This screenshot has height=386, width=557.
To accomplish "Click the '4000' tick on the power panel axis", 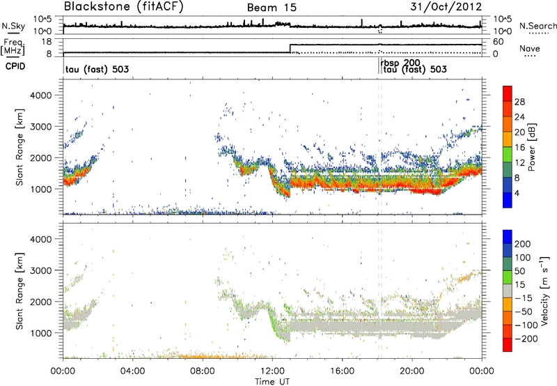I will 41,95.
